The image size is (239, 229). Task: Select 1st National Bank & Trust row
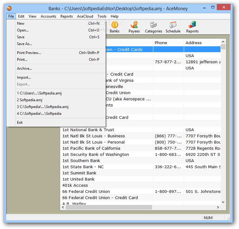(140, 130)
